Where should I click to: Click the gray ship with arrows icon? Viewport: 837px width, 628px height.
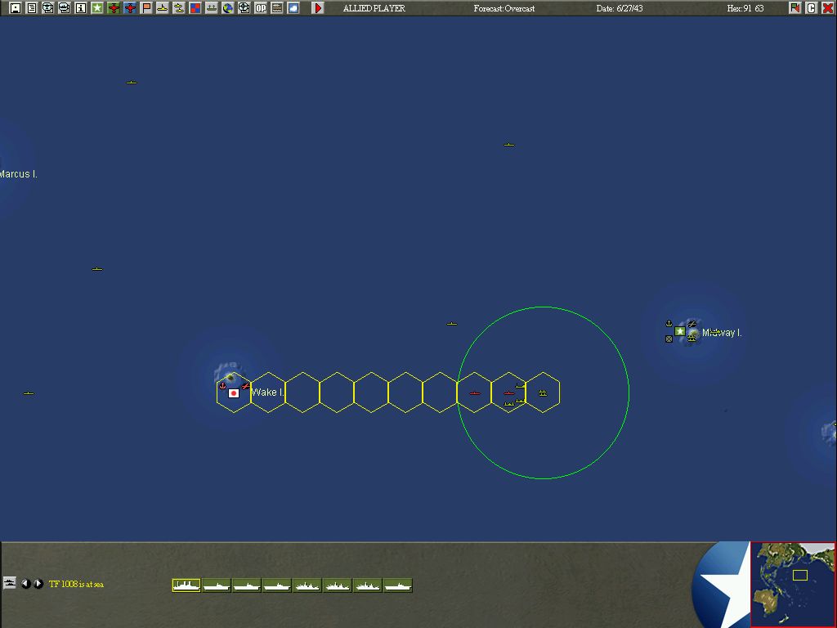coord(212,8)
